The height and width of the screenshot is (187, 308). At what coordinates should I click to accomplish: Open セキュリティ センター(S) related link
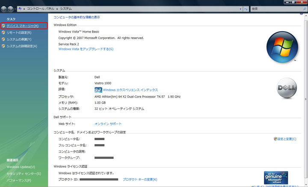[x=24, y=174]
